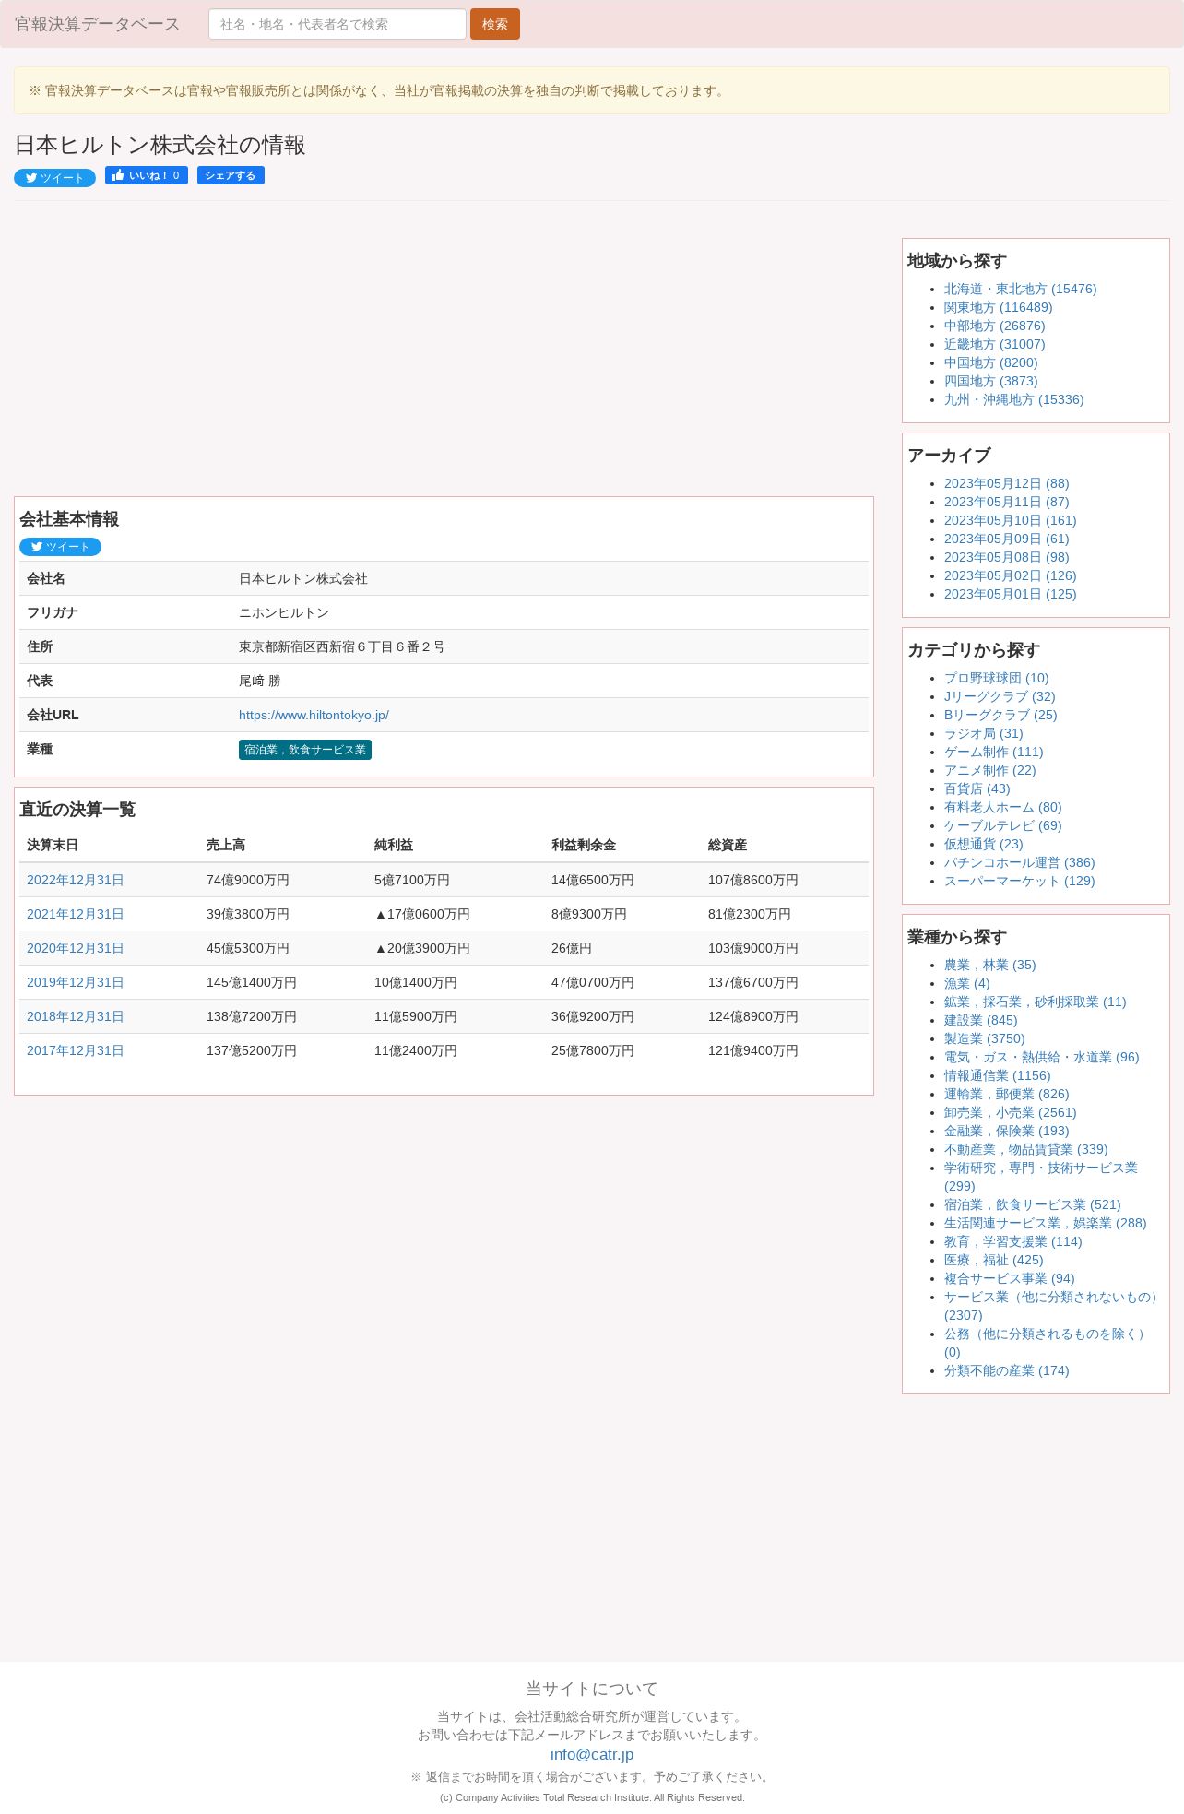Open the ラジオ局 (31) category
Viewport: 1184px width, 1814px height.
point(983,733)
